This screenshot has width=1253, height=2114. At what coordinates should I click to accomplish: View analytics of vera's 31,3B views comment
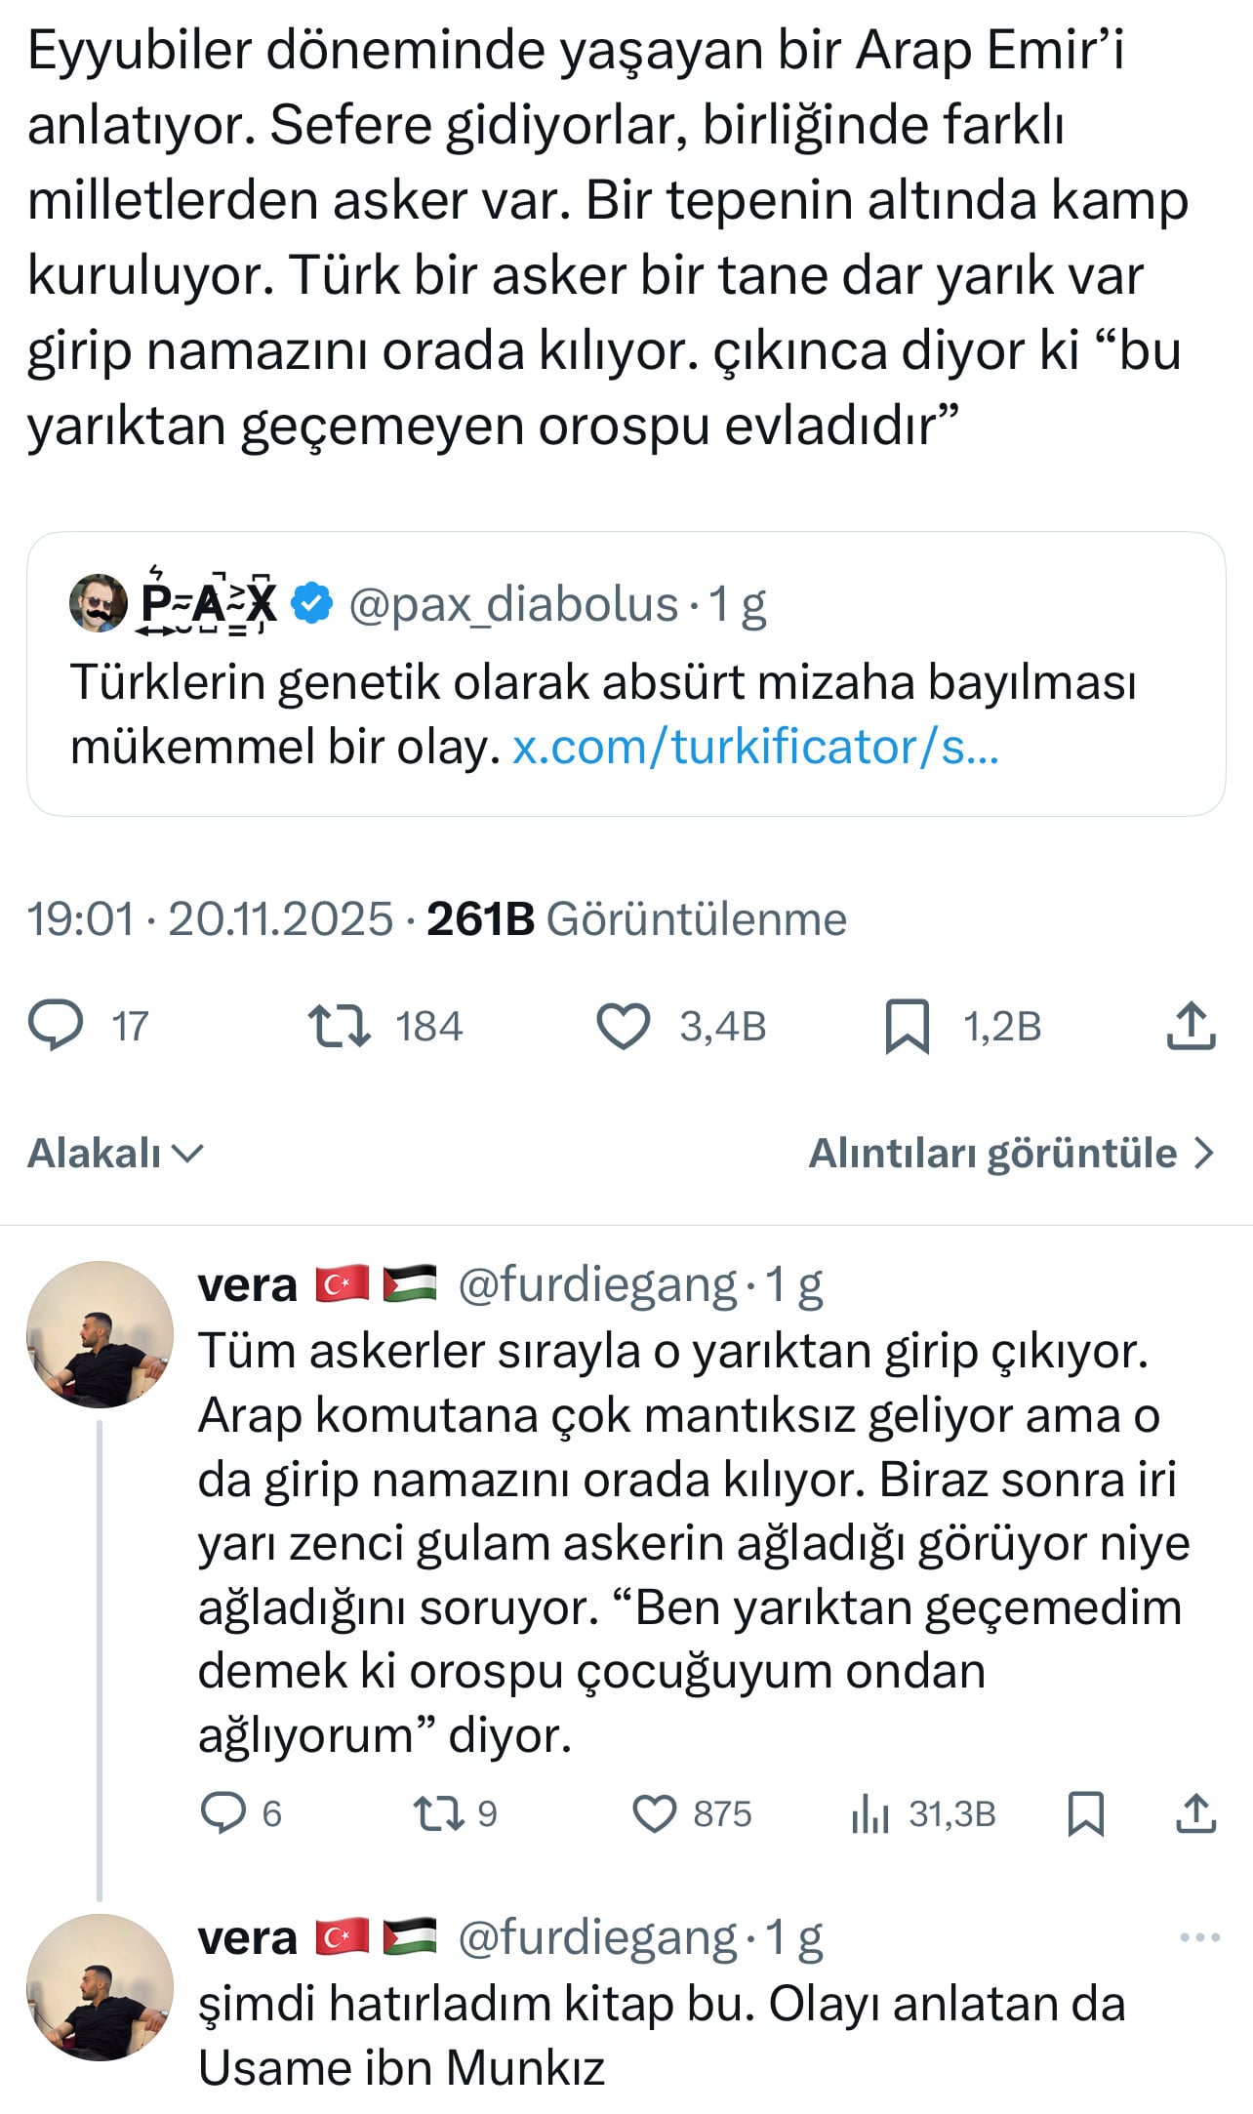click(870, 1813)
